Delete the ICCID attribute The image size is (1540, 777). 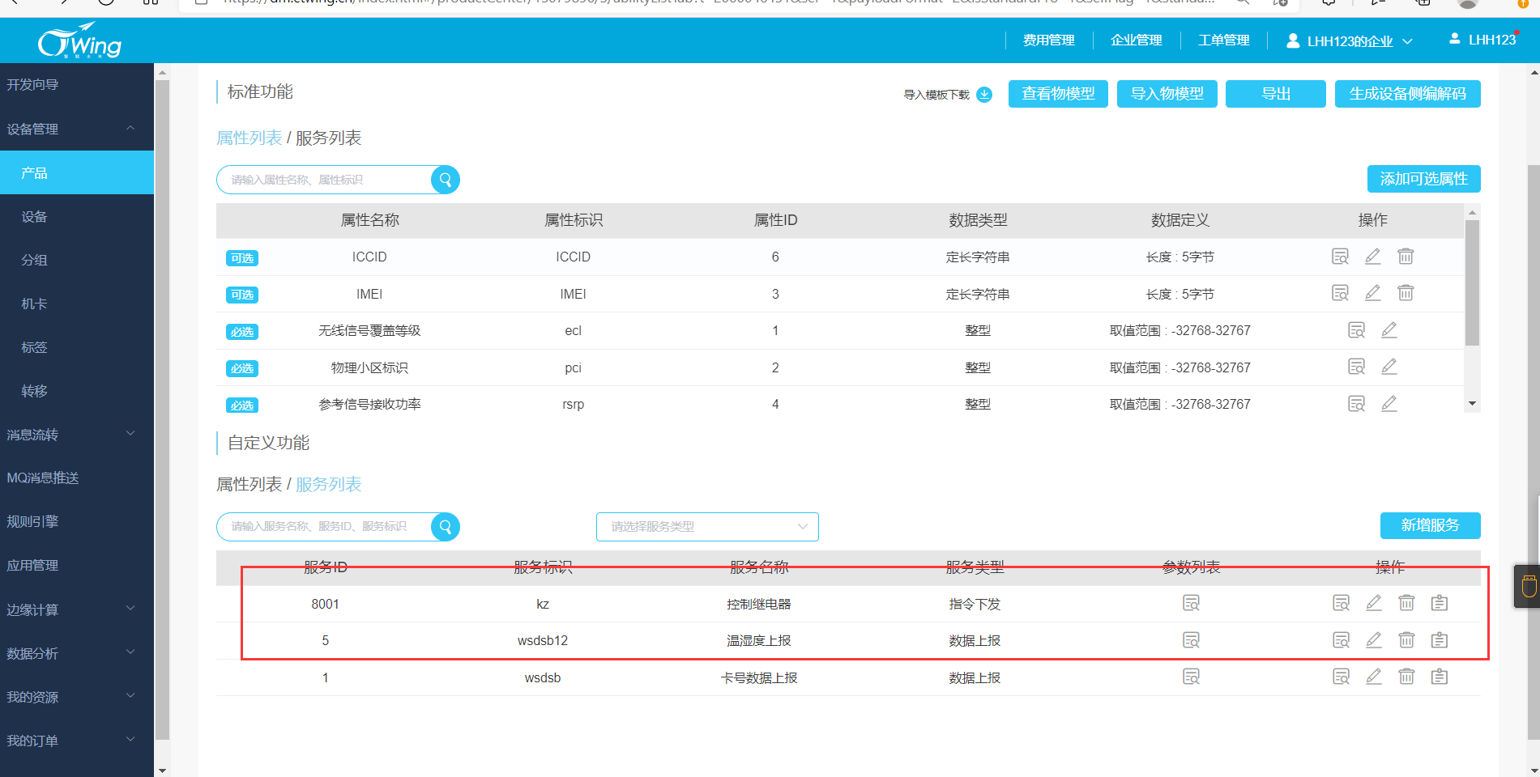pyautogui.click(x=1406, y=257)
